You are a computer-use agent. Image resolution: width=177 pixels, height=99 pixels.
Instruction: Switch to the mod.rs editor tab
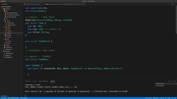click(33, 4)
